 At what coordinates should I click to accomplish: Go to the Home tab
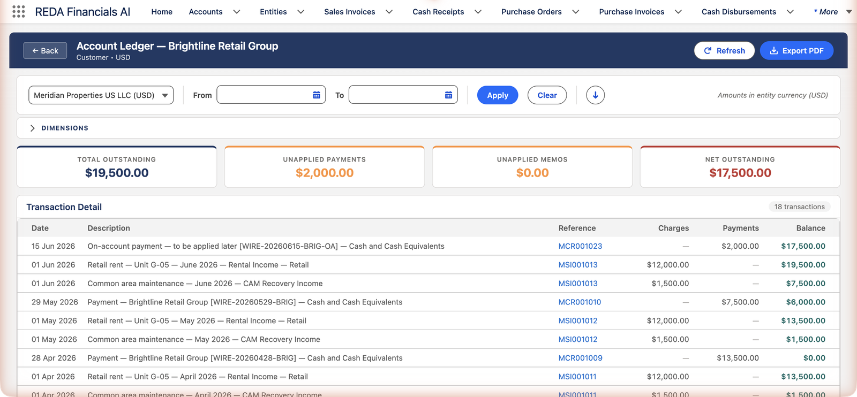point(162,12)
